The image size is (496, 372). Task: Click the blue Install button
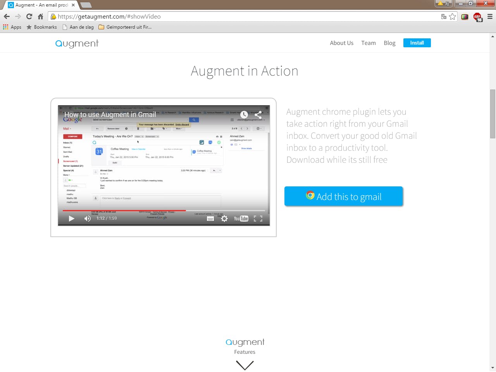tap(417, 43)
